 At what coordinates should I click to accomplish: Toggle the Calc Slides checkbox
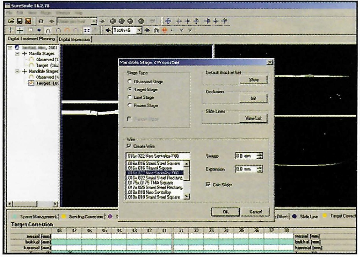[x=208, y=184]
